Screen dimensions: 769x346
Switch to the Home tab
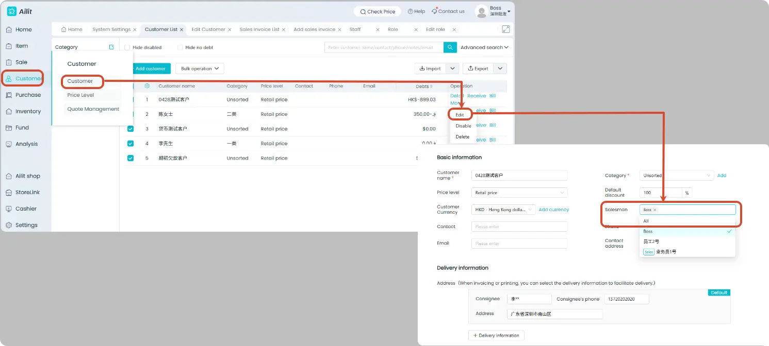[72, 29]
